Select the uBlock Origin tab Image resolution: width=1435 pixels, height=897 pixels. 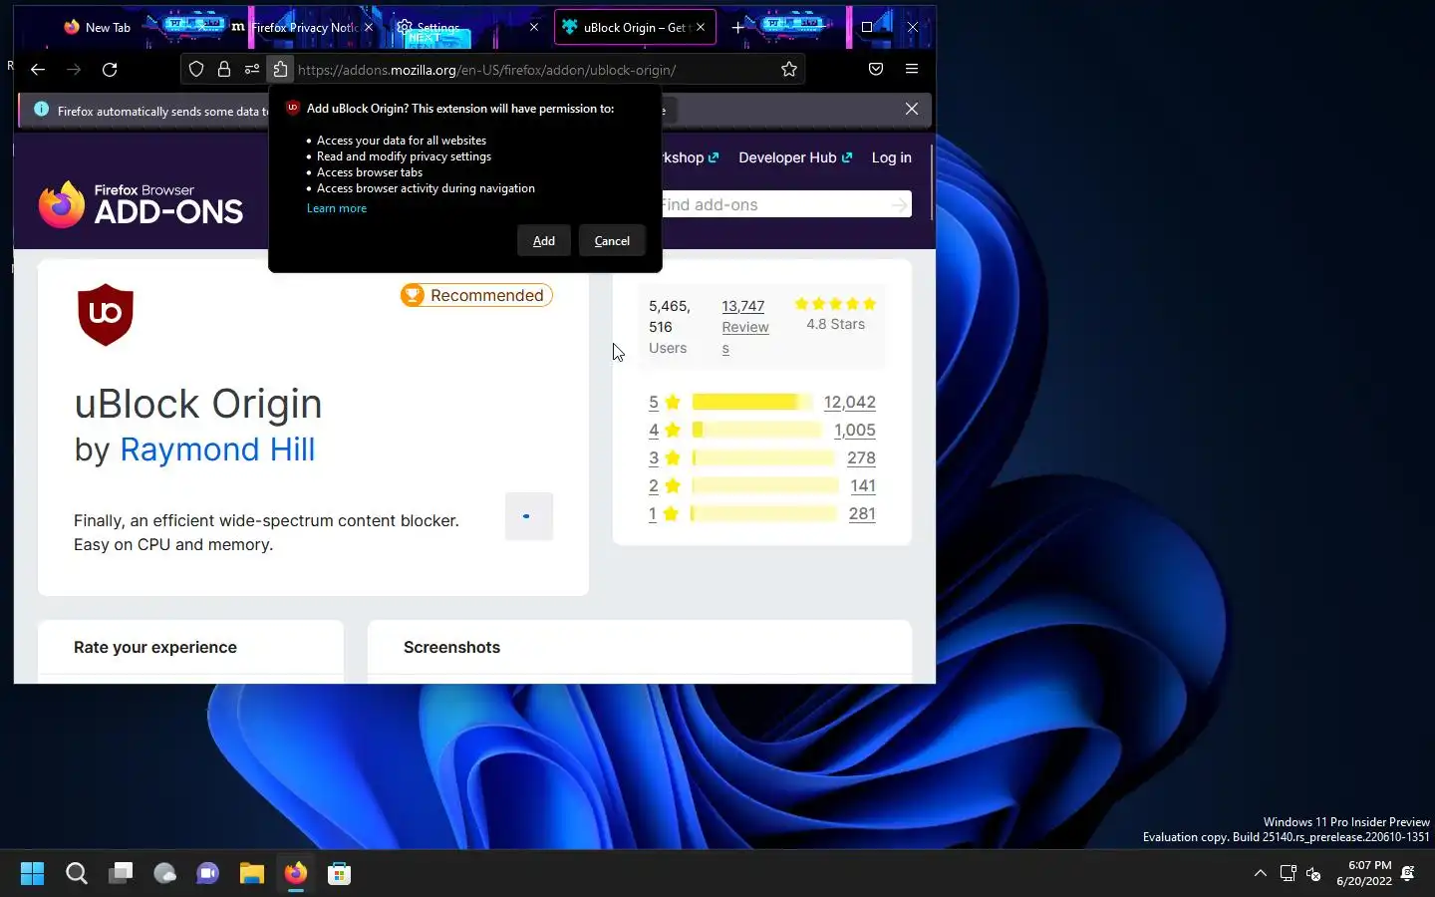(x=634, y=27)
